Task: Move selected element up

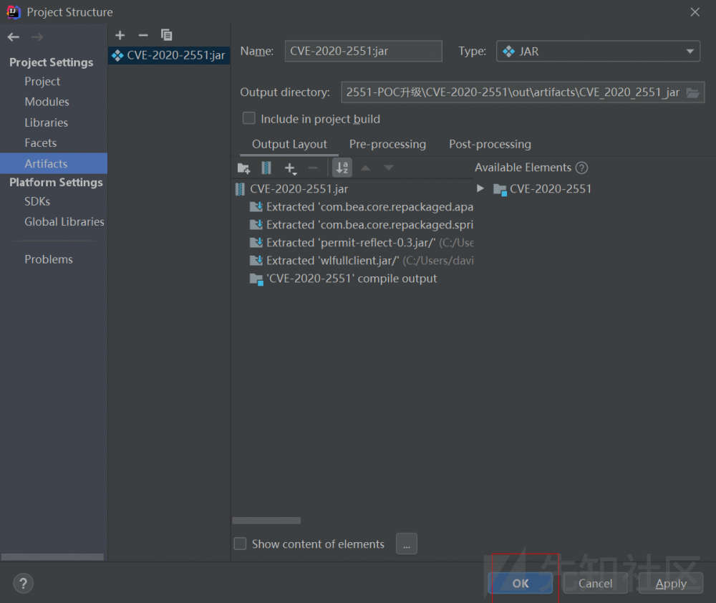Action: 365,168
